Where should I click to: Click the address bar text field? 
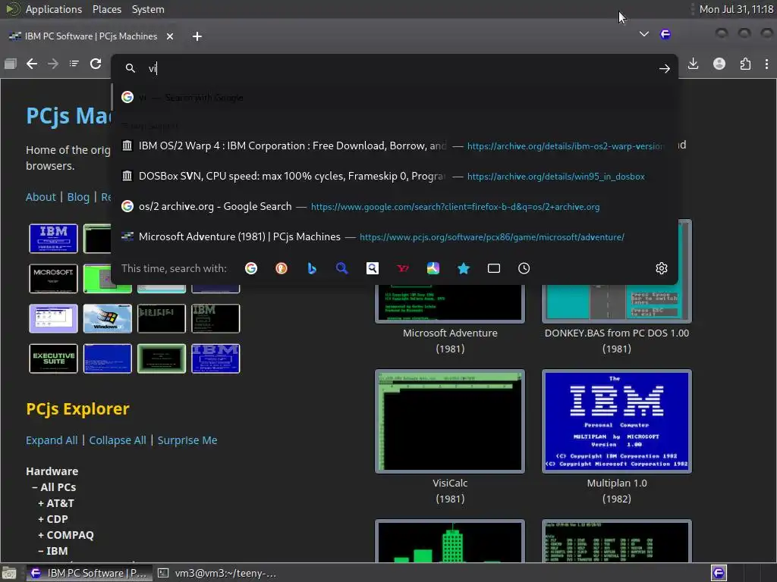396,68
